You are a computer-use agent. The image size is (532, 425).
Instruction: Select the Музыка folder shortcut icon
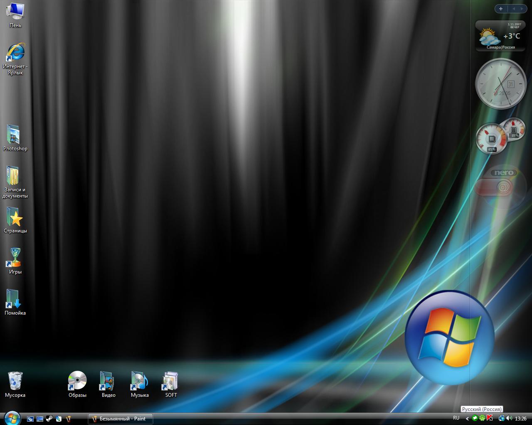point(140,384)
